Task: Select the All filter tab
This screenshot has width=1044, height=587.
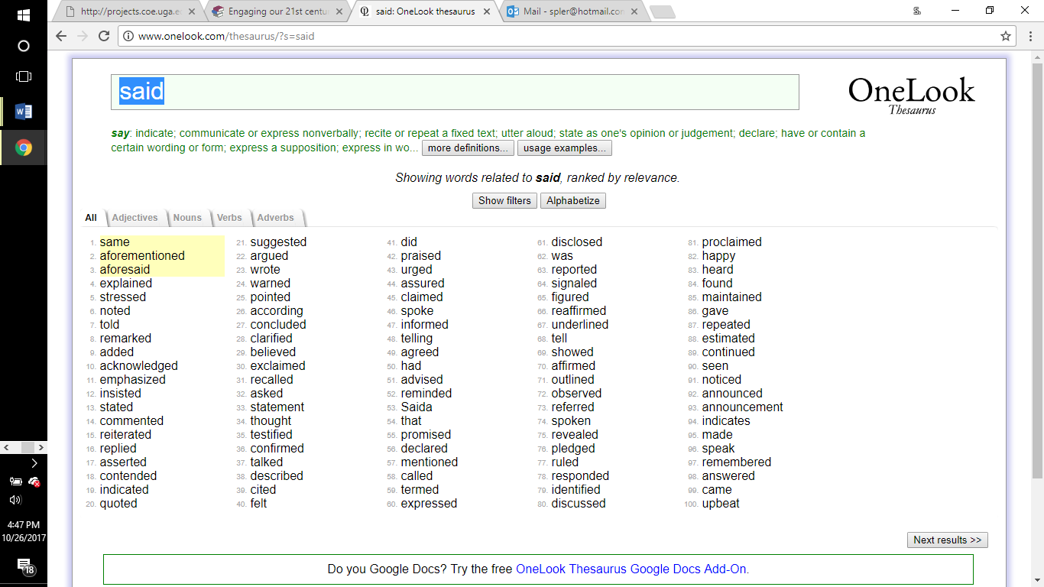Action: point(91,218)
